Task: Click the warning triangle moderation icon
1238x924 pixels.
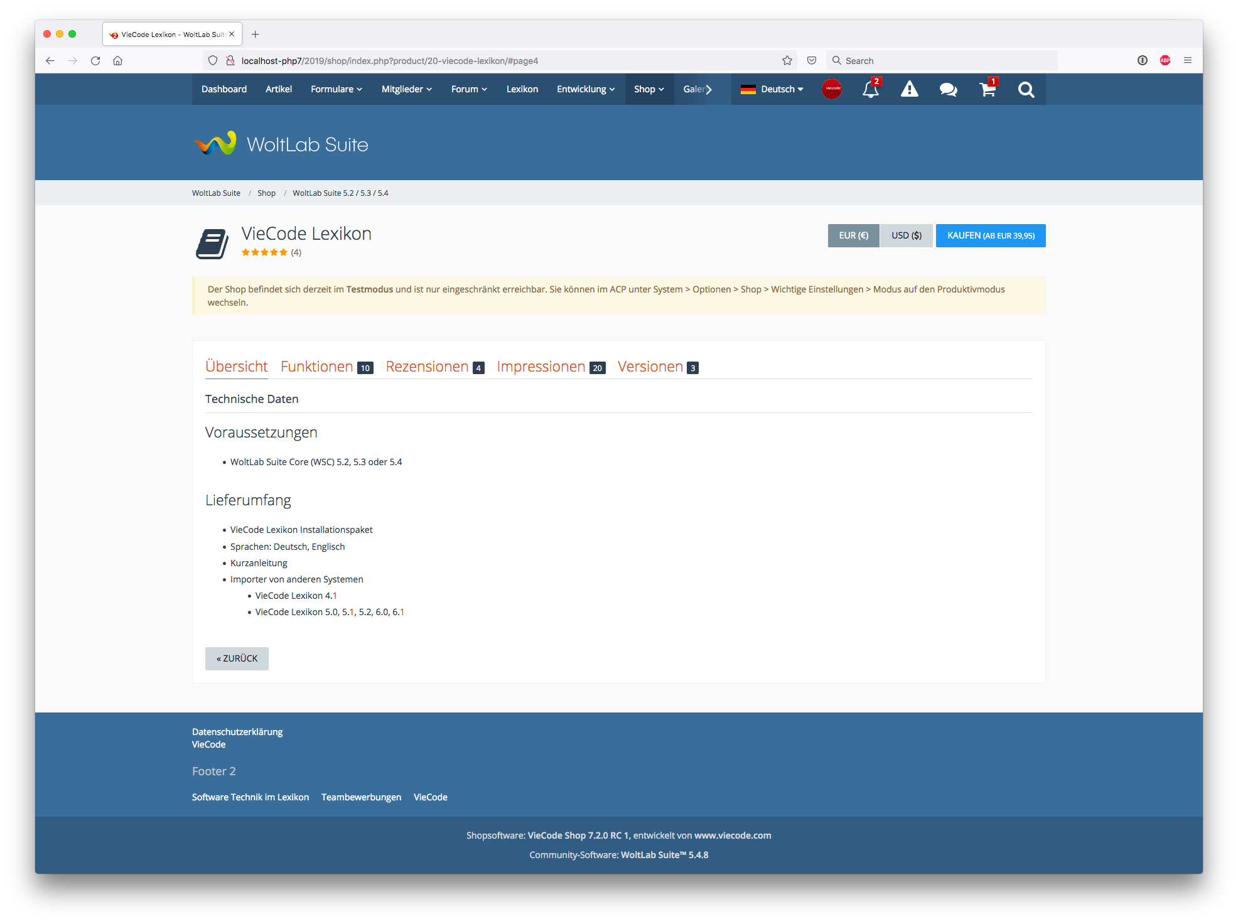Action: pyautogui.click(x=909, y=90)
